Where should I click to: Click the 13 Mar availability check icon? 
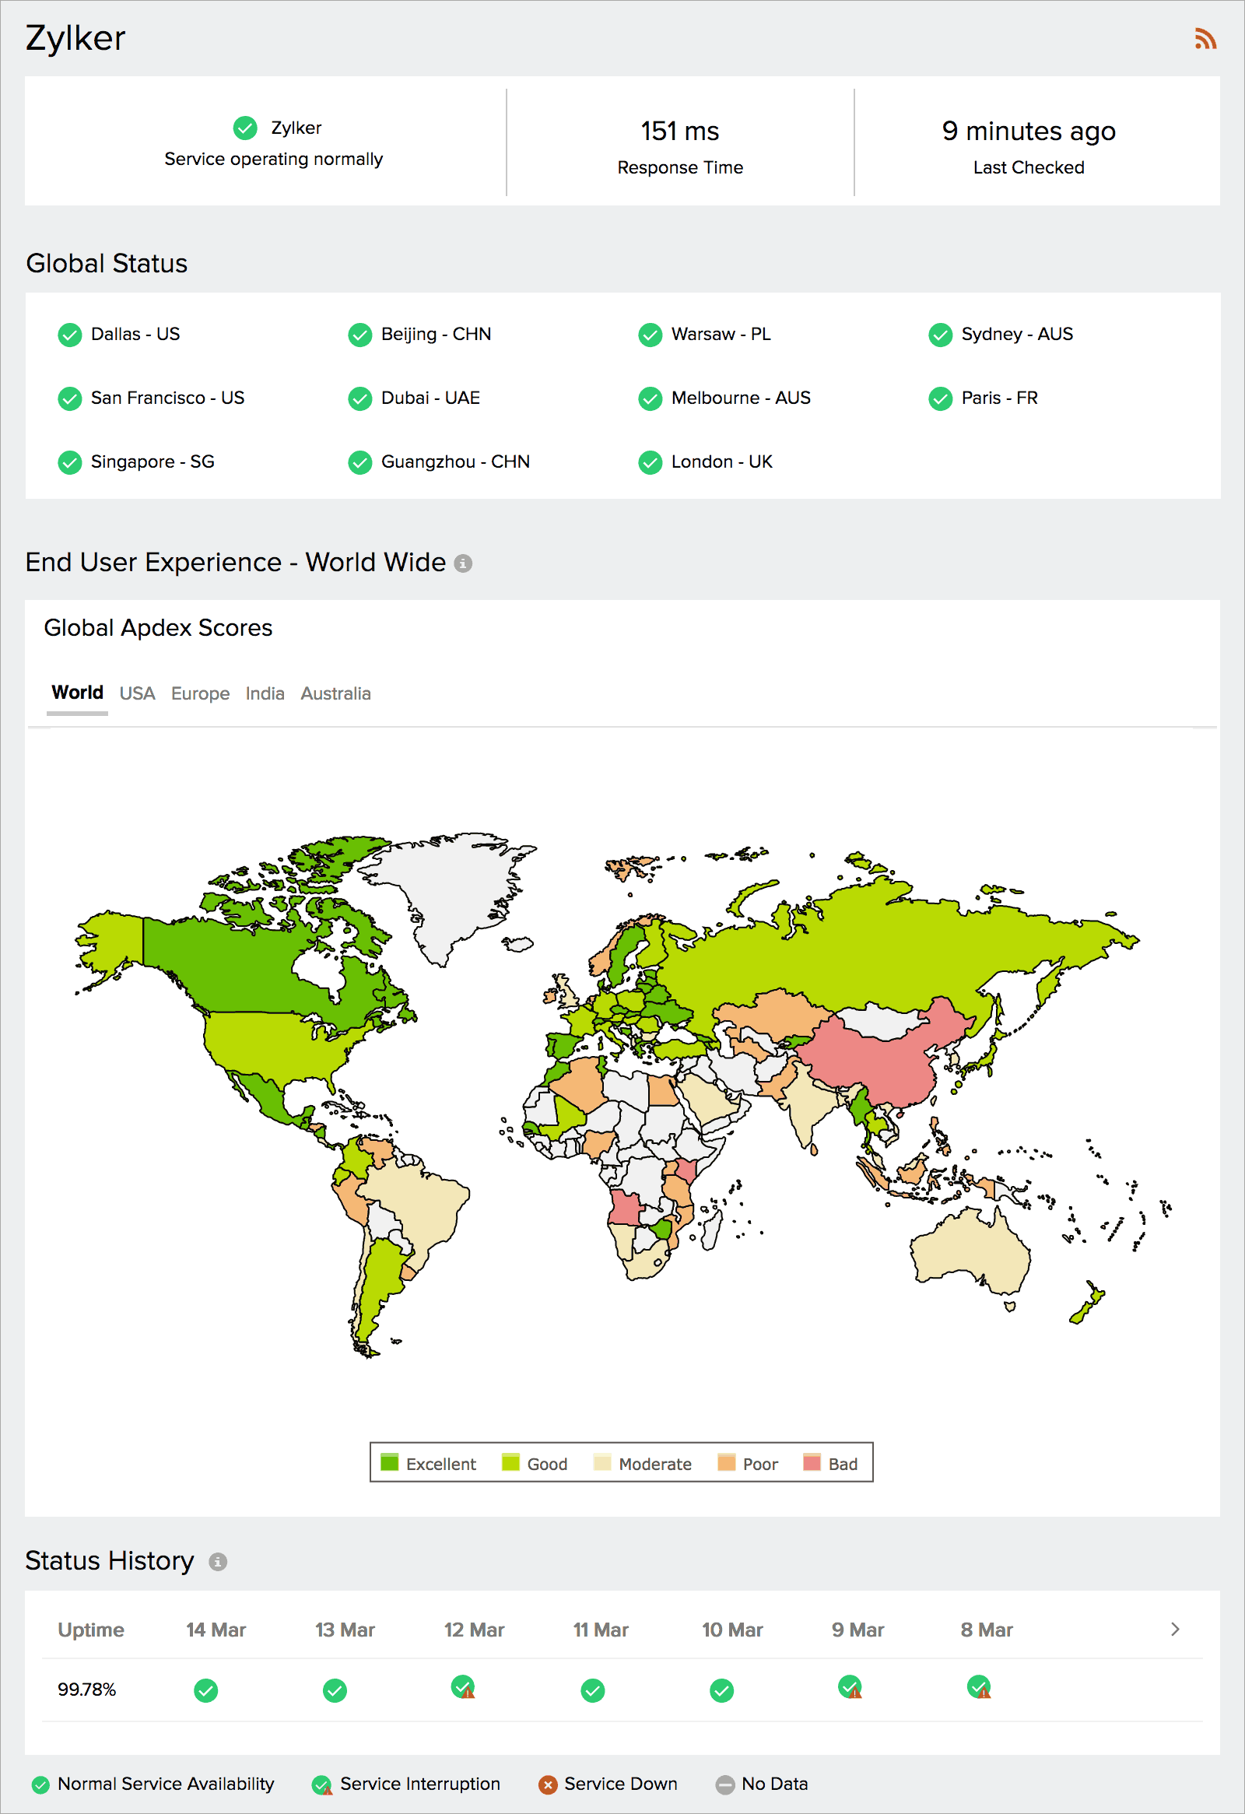pyautogui.click(x=335, y=1691)
